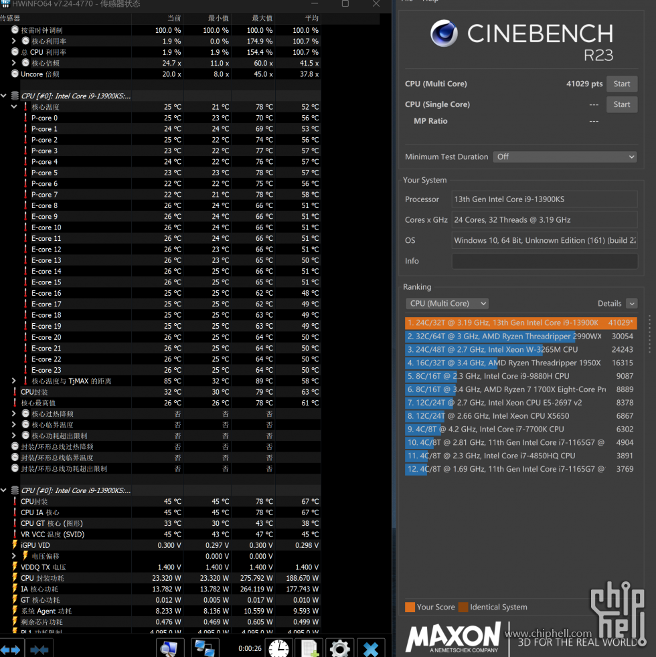The width and height of the screenshot is (656, 657).
Task: Click thermometer icon of P-core 0 row
Action: (25, 118)
